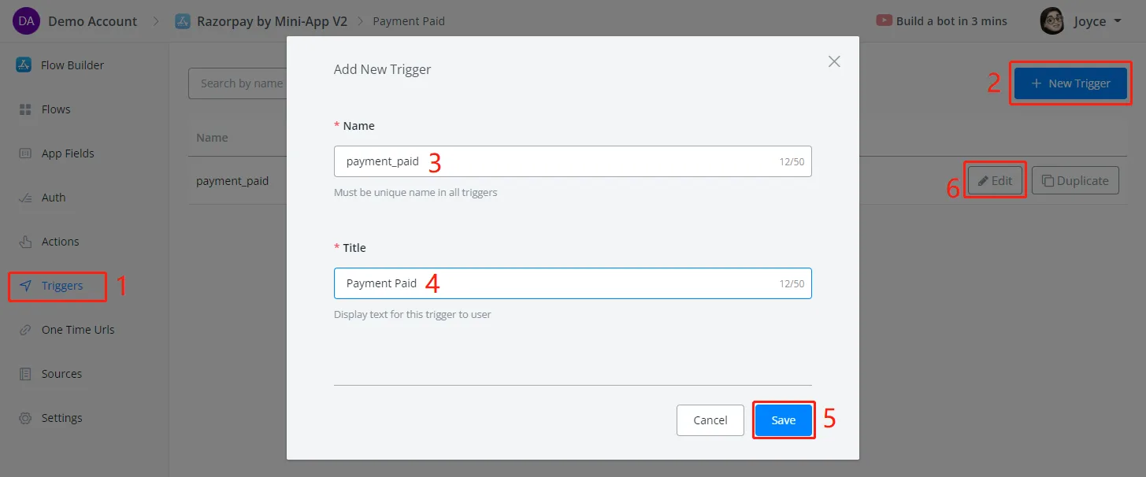Viewport: 1146px width, 477px height.
Task: Open the One Time Urls link icon
Action: point(24,330)
